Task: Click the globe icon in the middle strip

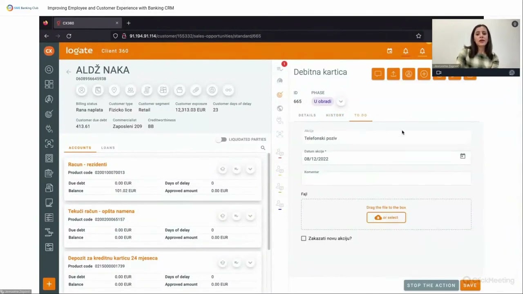Action: point(280,108)
